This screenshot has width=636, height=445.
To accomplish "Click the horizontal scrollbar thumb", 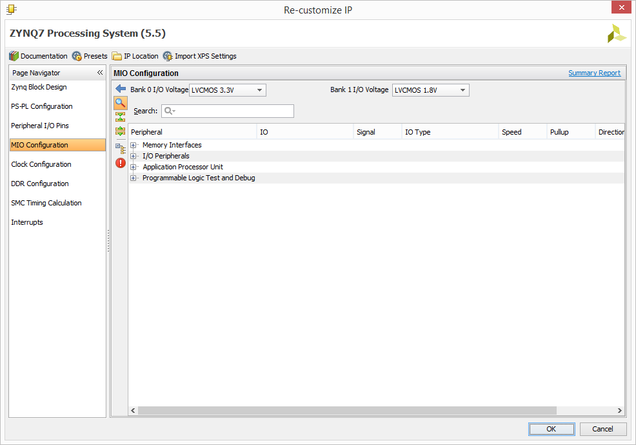I will pyautogui.click(x=347, y=411).
